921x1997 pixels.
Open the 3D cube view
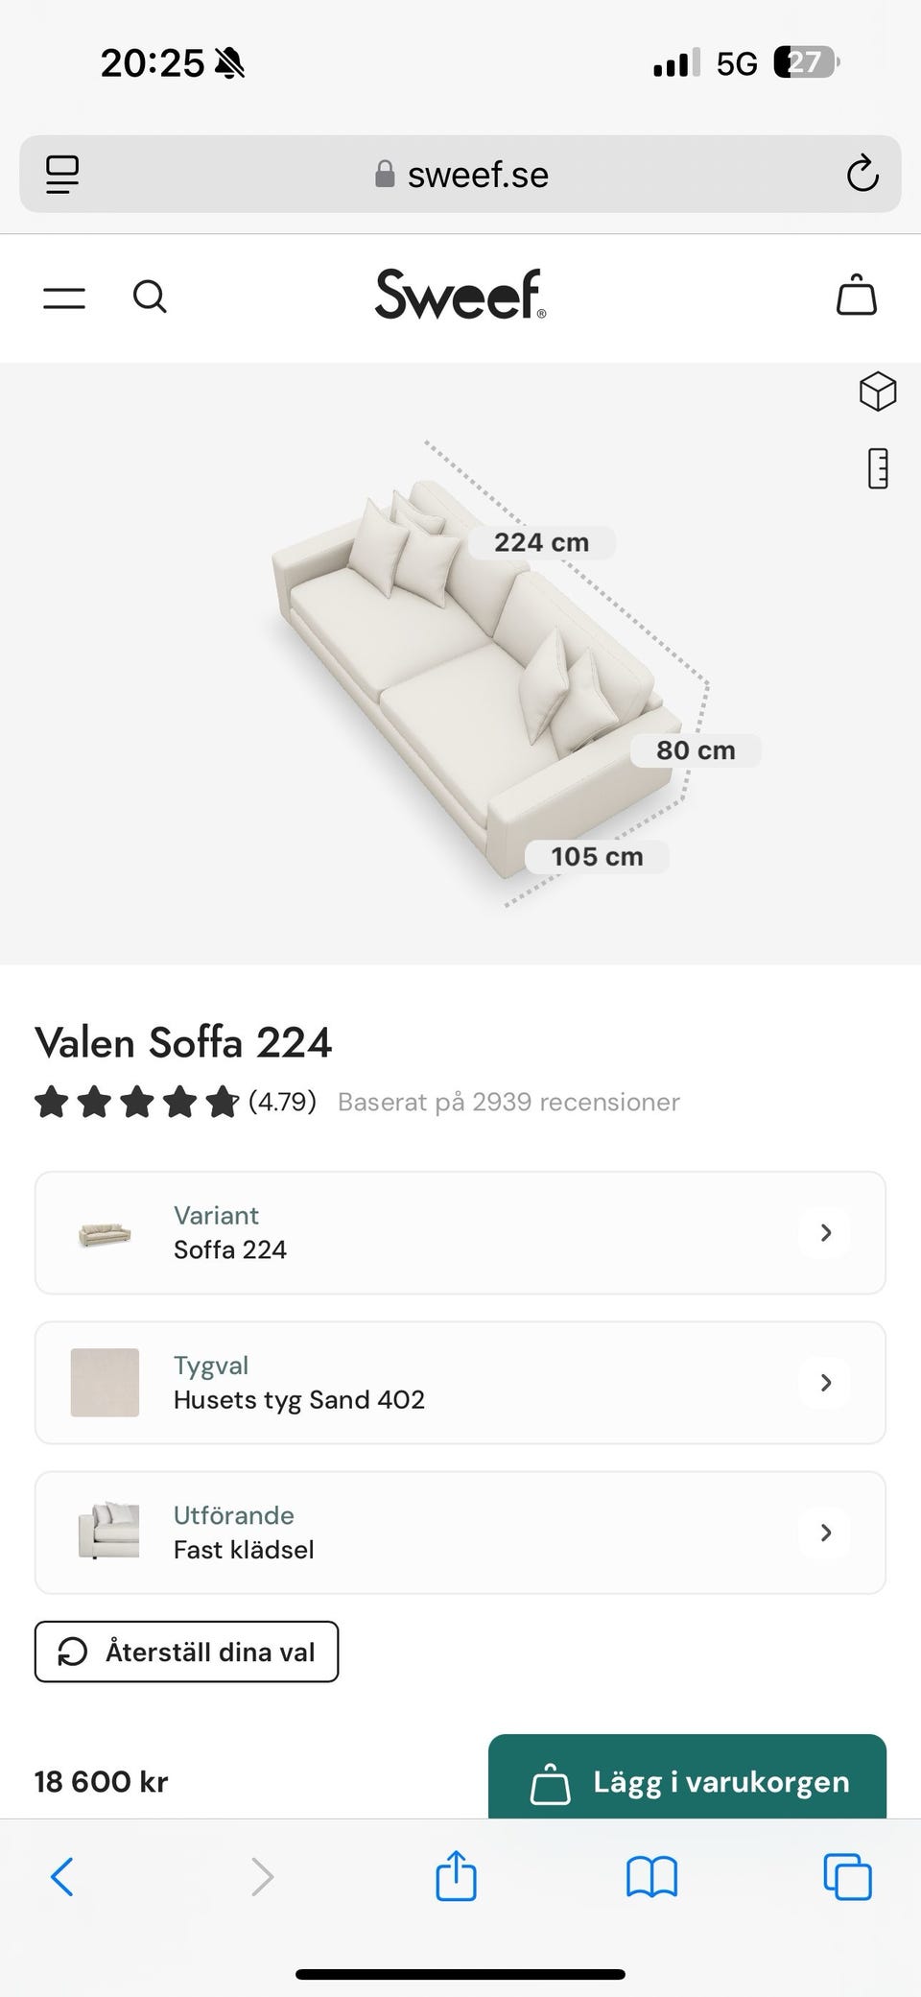click(877, 392)
